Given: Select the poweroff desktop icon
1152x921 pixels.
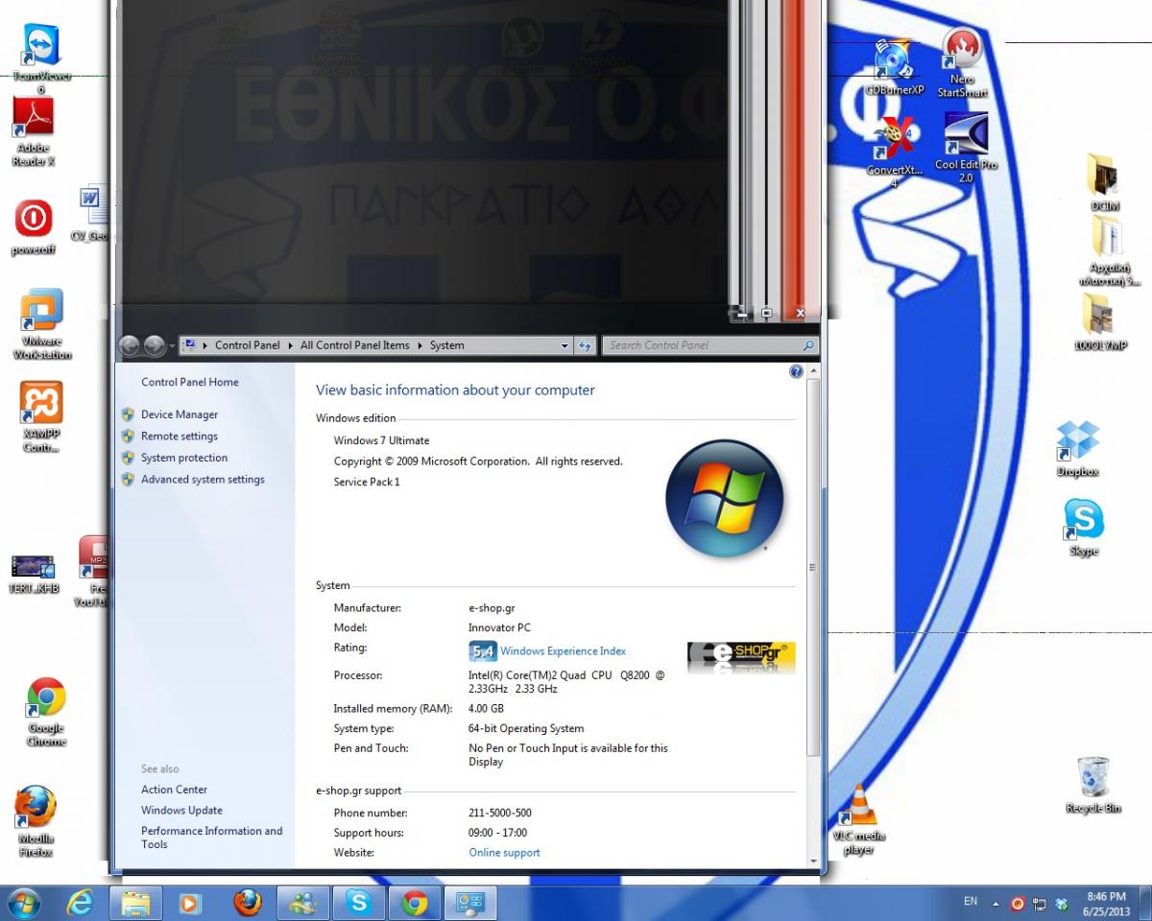Looking at the screenshot, I should pyautogui.click(x=33, y=227).
